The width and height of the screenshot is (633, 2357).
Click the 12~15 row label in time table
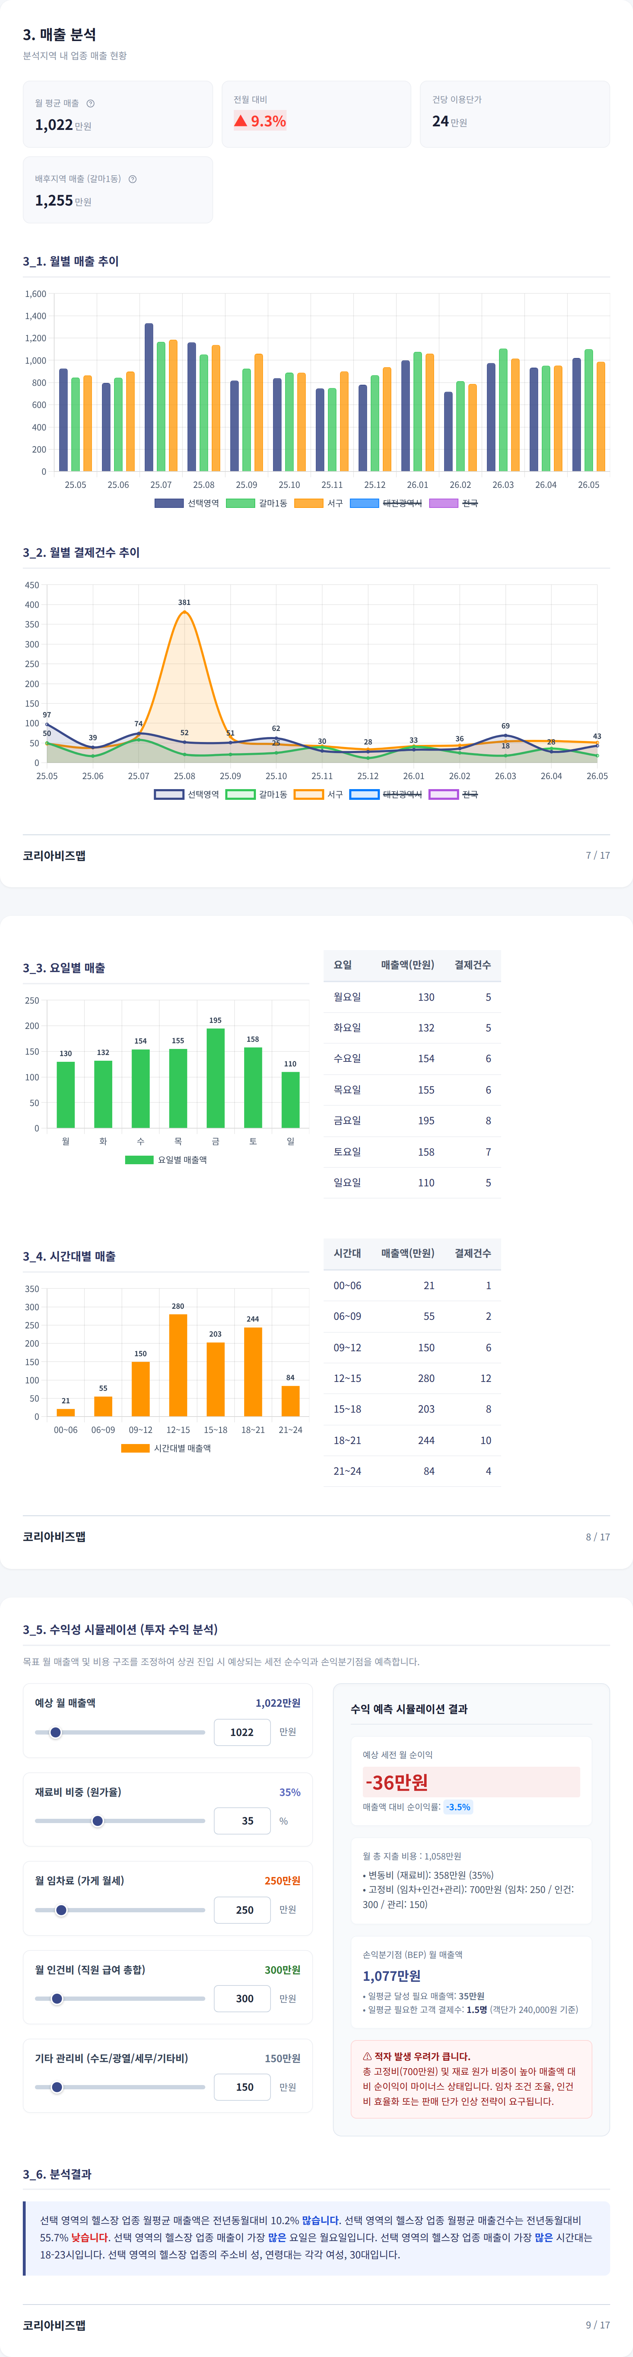pos(347,1378)
